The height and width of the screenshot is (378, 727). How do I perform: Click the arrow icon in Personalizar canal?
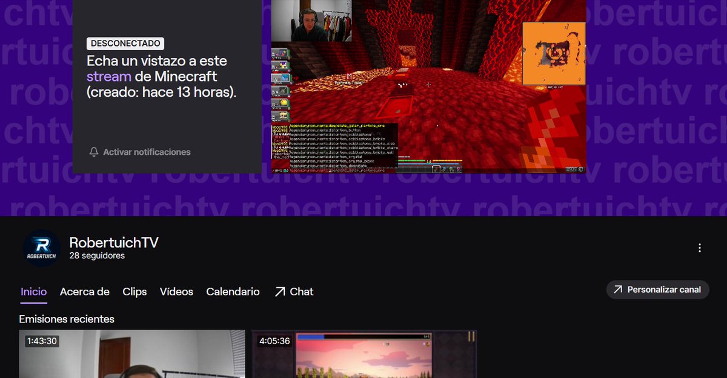[x=618, y=290]
